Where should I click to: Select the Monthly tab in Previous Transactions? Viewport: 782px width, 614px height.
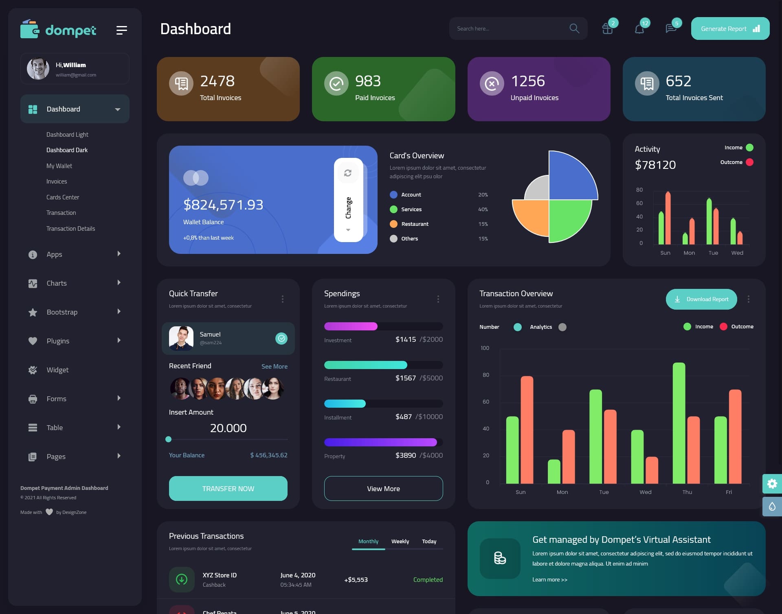click(x=367, y=541)
